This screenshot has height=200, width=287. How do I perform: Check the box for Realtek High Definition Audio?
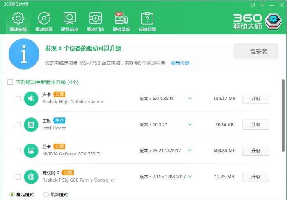click(x=18, y=99)
